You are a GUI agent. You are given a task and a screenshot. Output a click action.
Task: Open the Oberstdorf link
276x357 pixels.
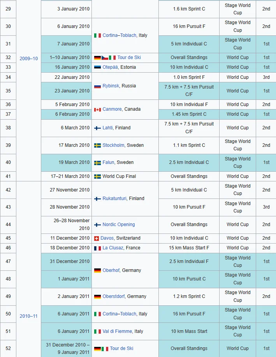[113, 296]
